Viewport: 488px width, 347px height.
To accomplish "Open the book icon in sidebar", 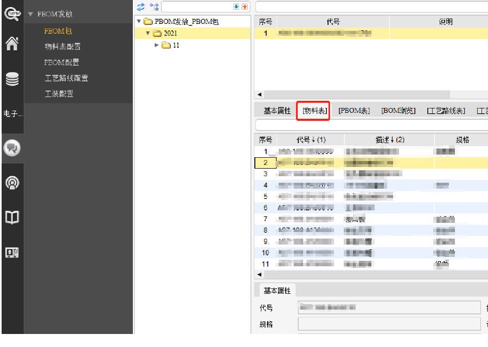I will pyautogui.click(x=11, y=217).
